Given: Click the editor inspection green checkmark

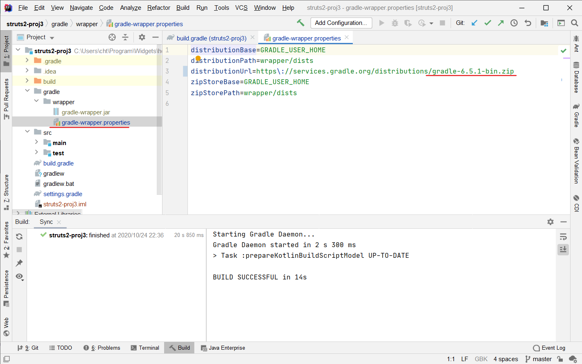Looking at the screenshot, I should [564, 51].
